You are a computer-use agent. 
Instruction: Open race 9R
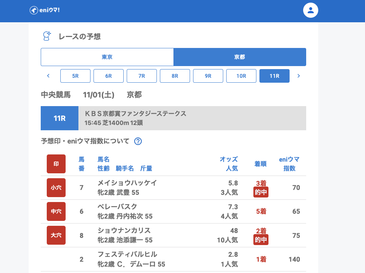click(208, 76)
